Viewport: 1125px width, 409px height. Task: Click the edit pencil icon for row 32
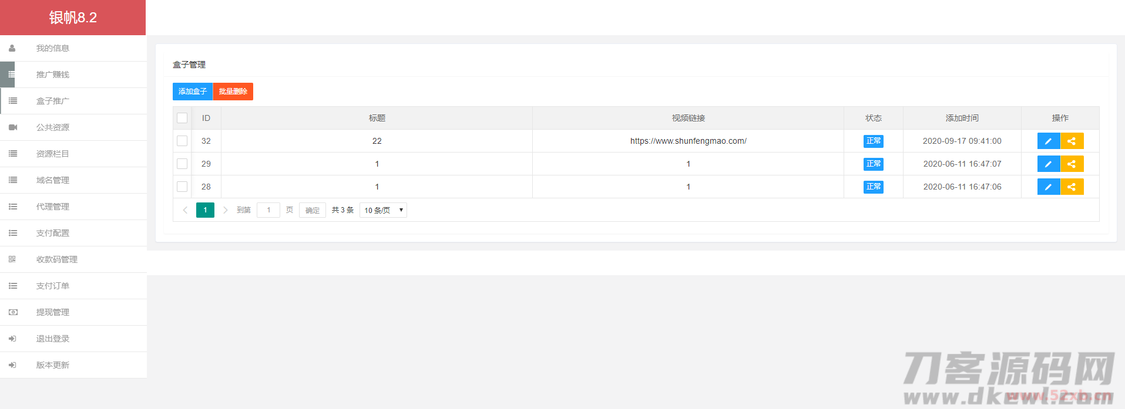pos(1048,141)
